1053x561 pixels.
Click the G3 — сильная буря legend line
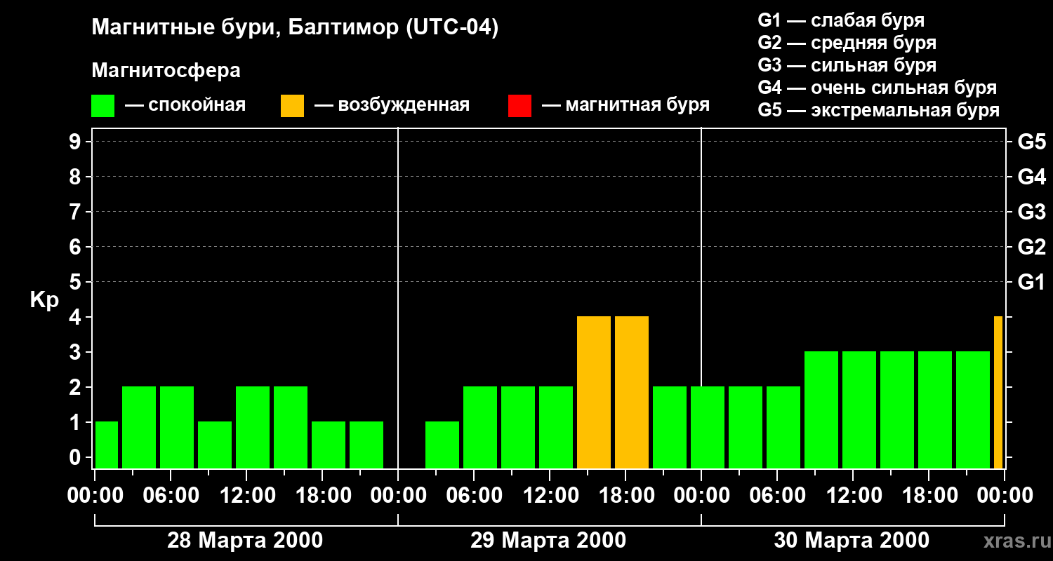point(847,65)
